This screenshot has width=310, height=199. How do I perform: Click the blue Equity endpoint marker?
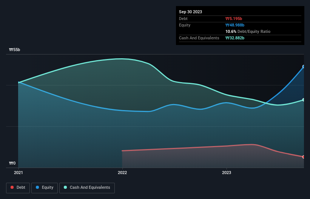[x=304, y=67]
